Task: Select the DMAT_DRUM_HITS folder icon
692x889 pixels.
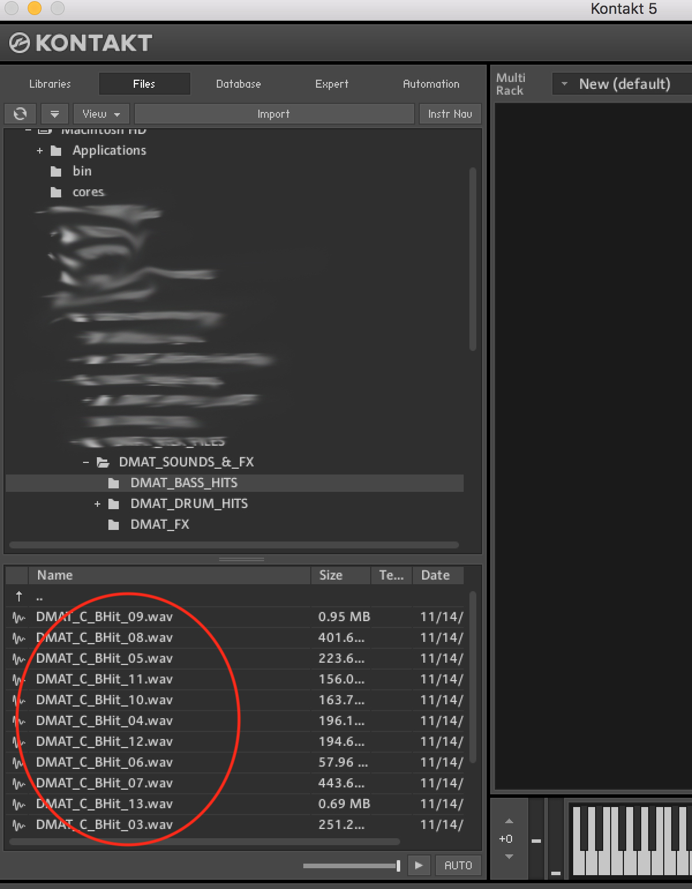Action: tap(114, 505)
